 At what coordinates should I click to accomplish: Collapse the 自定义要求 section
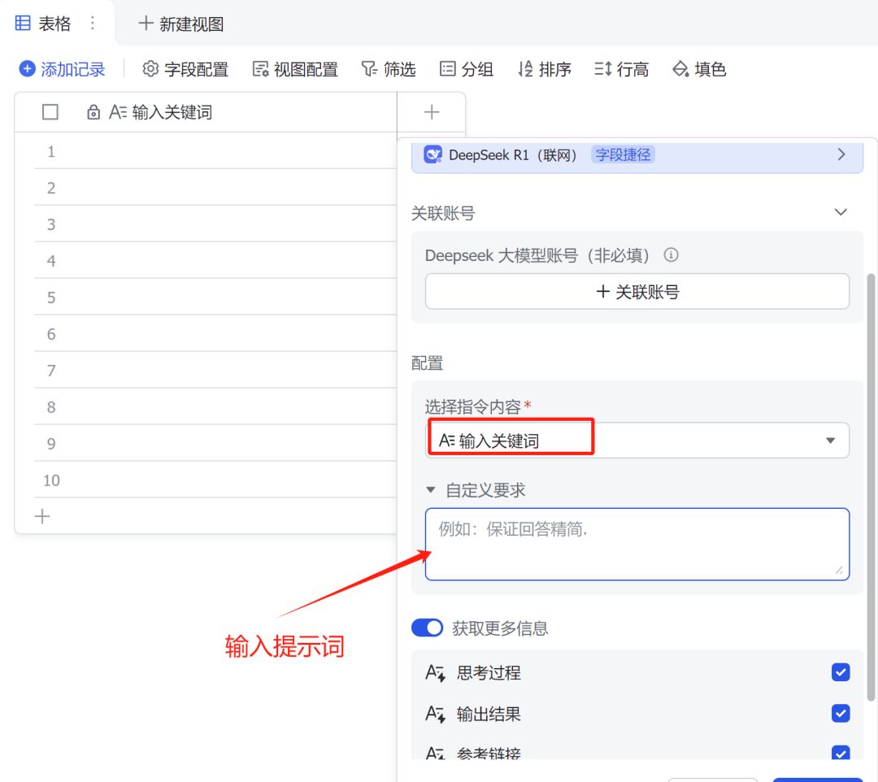pyautogui.click(x=431, y=490)
